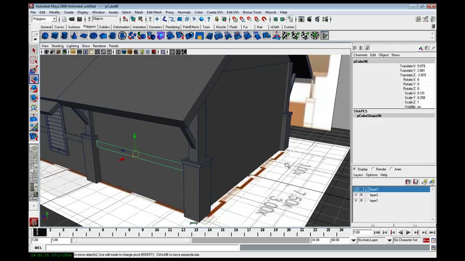Click Create new empty layer icon
This screenshot has height=261, width=465.
(x=424, y=182)
